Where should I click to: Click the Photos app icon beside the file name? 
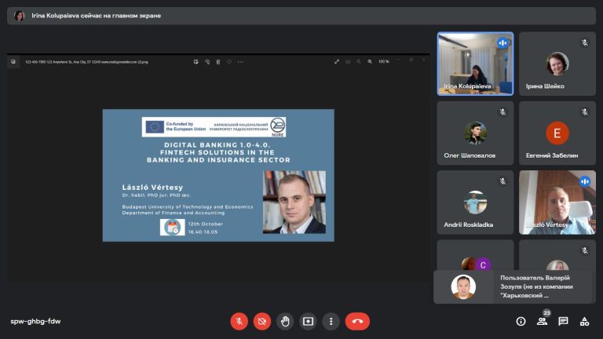click(x=13, y=61)
